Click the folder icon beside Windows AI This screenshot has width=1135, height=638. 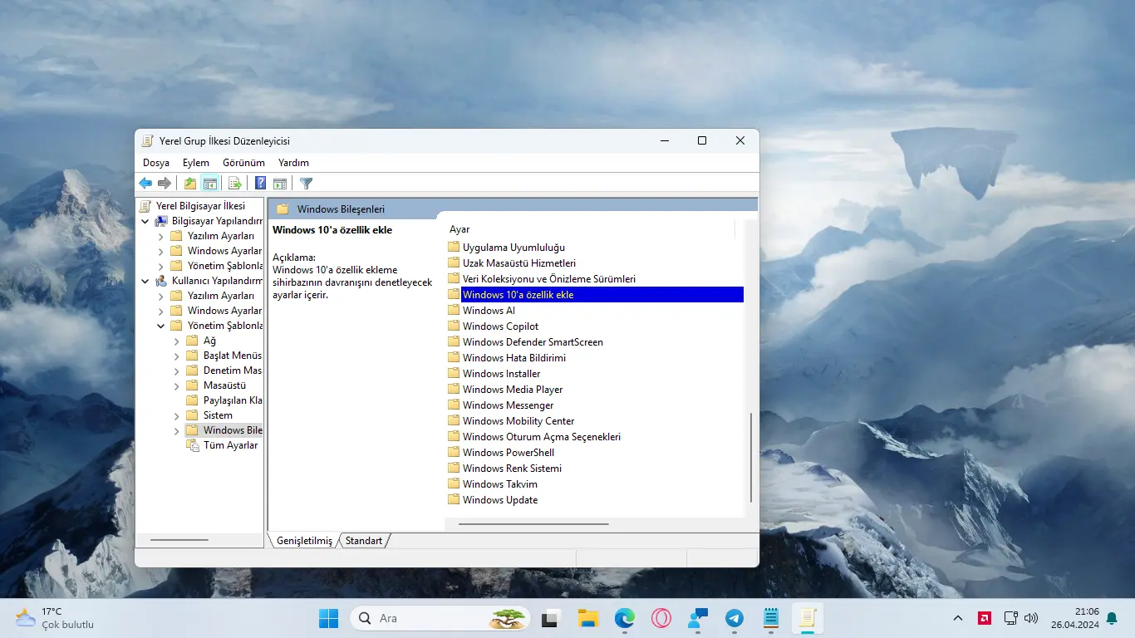click(x=454, y=311)
